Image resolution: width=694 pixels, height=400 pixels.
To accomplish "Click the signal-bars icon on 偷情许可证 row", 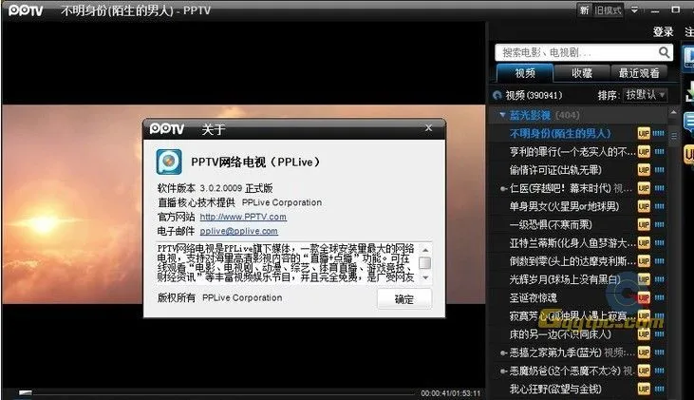I will click(x=659, y=170).
